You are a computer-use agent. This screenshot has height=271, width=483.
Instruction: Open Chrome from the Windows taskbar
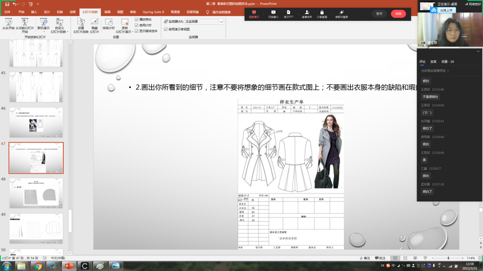[x=38, y=266]
